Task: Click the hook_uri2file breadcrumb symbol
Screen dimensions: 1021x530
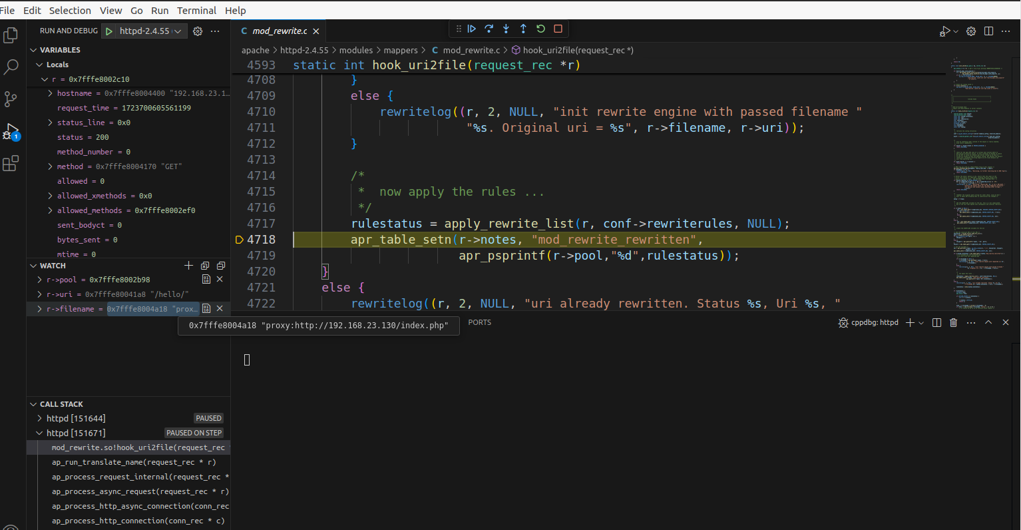Action: [x=572, y=50]
